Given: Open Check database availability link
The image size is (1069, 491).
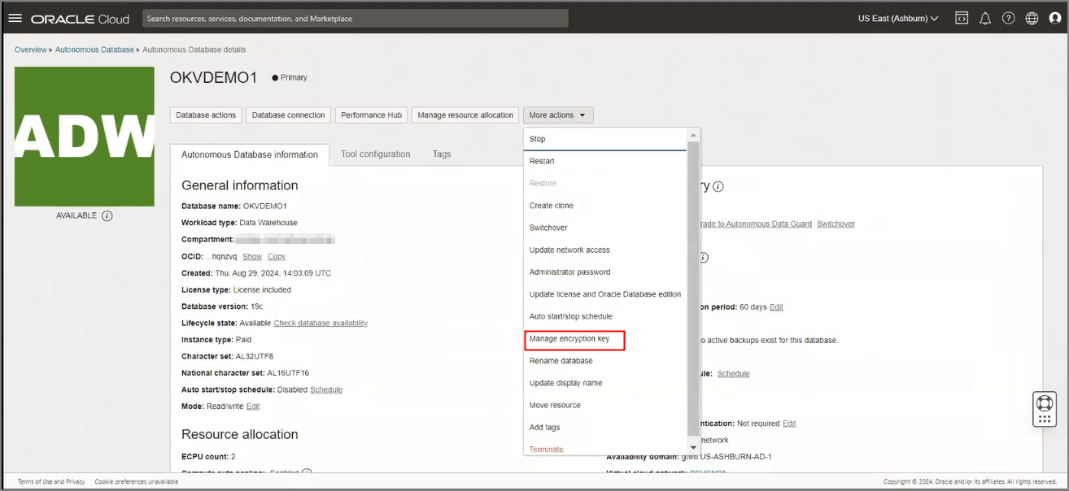Looking at the screenshot, I should pyautogui.click(x=321, y=323).
